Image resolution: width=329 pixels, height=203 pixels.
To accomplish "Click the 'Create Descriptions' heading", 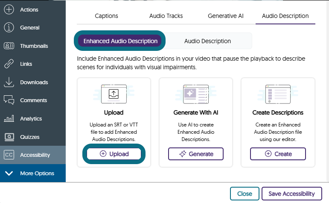I will coord(278,113).
